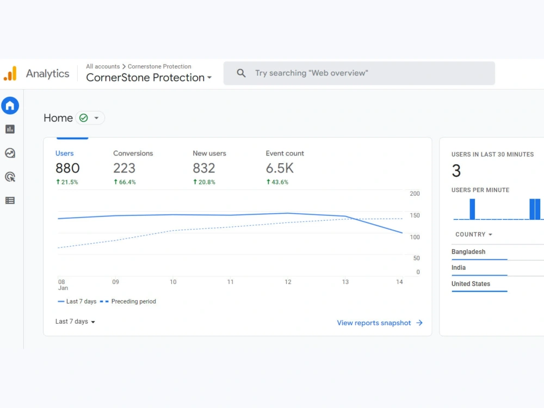Select the Conversions metric tab

click(133, 167)
